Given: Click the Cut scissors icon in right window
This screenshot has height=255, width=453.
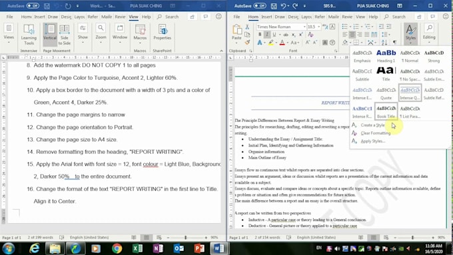Looking at the screenshot, I should (x=247, y=27).
